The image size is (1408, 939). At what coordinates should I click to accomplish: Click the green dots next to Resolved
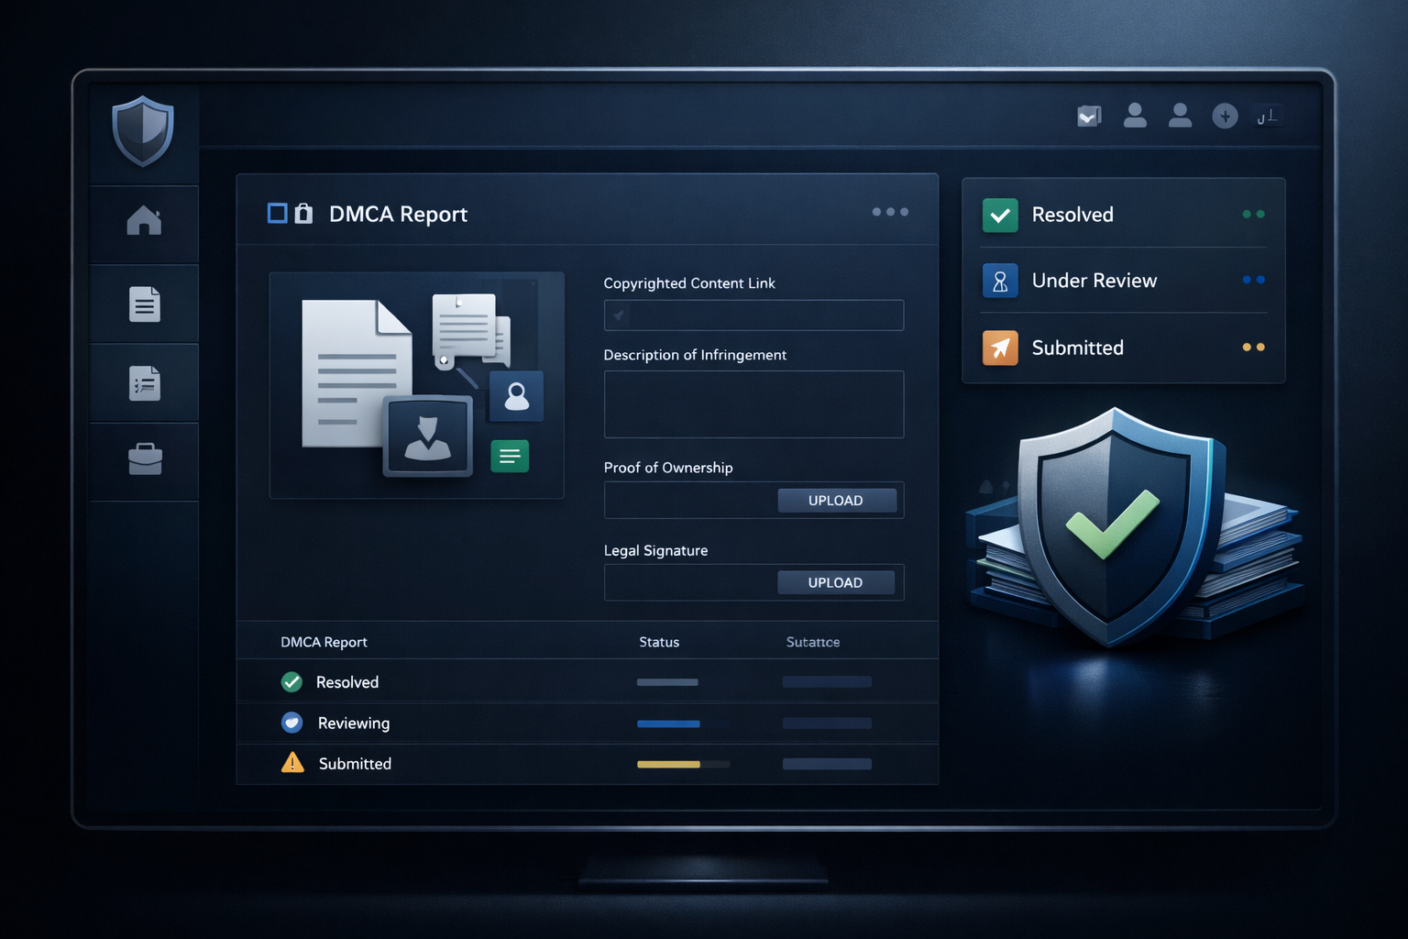coord(1253,215)
